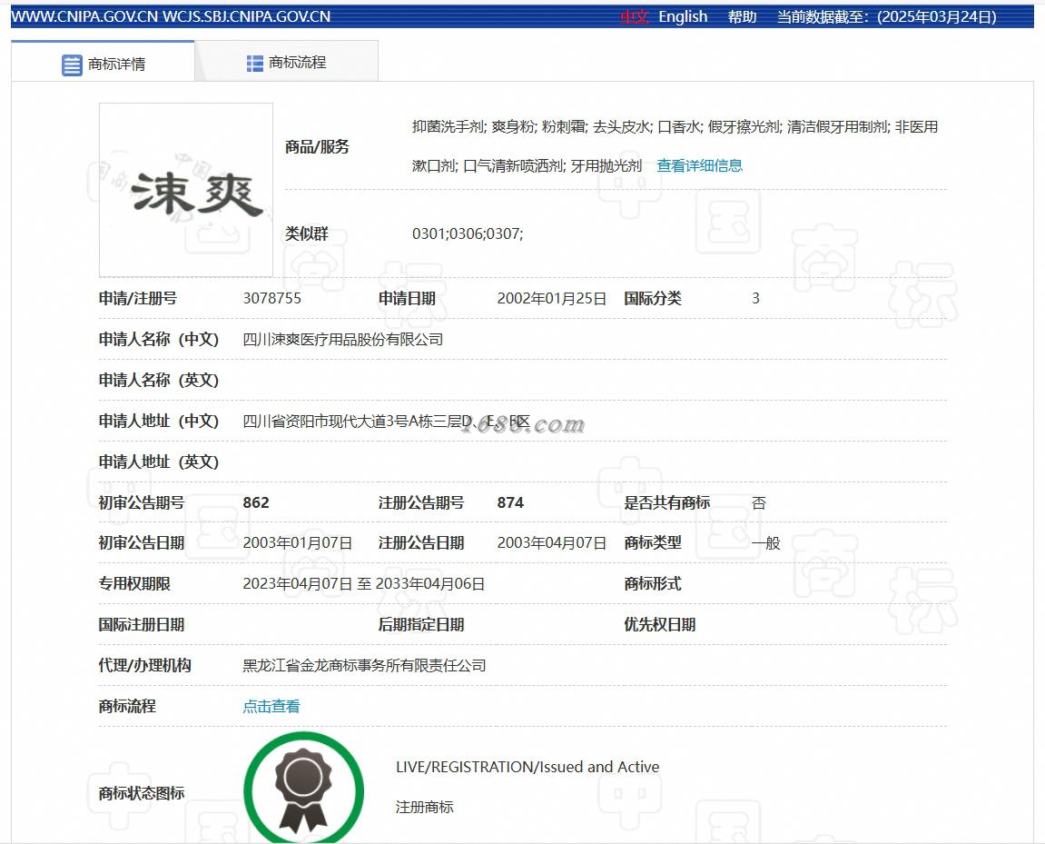Select the 否 shared trademark value

759,503
